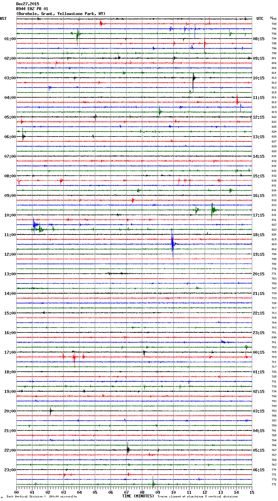Click MST hour label '07:00'
This screenshot has width=278, height=501.
(10, 156)
